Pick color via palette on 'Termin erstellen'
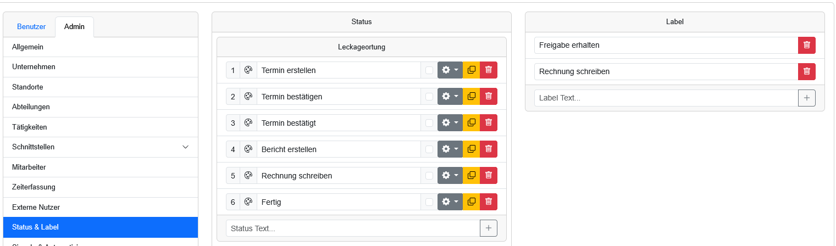 [248, 70]
